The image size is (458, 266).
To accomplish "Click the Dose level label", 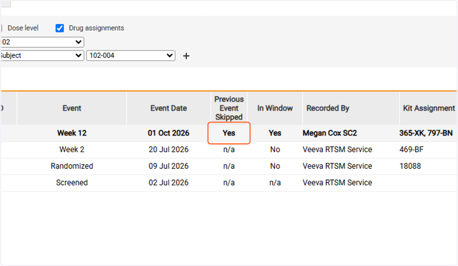I will (x=23, y=28).
